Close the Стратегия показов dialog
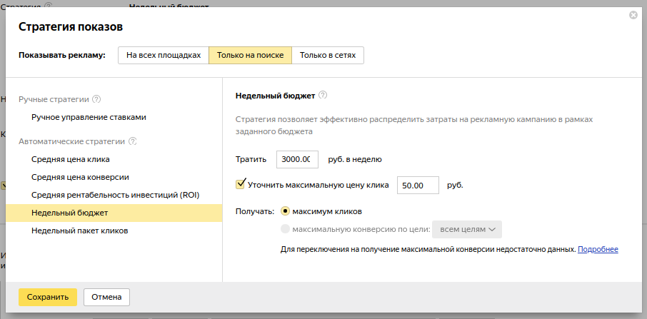This screenshot has width=647, height=319. pyautogui.click(x=633, y=15)
